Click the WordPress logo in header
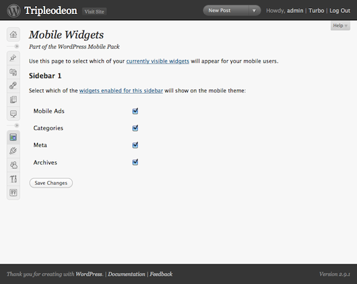Image resolution: width=357 pixels, height=284 pixels. tap(13, 11)
